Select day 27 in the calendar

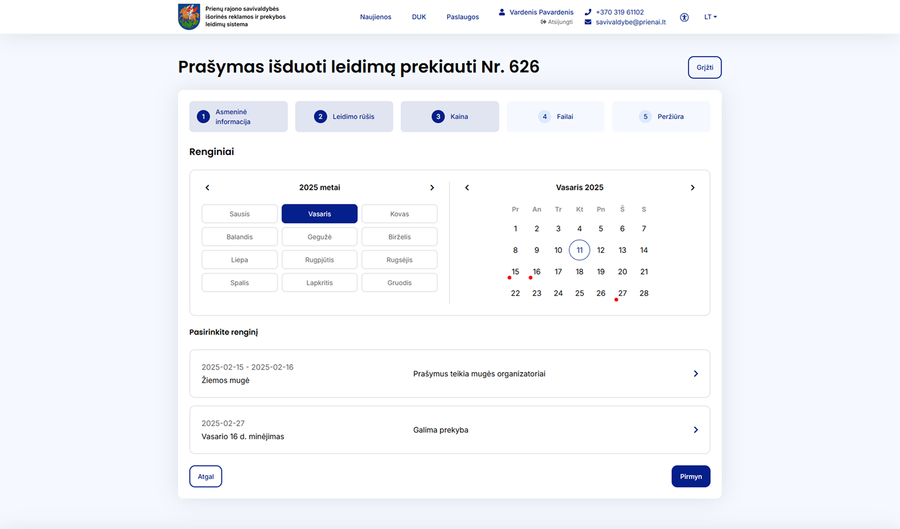coord(622,293)
